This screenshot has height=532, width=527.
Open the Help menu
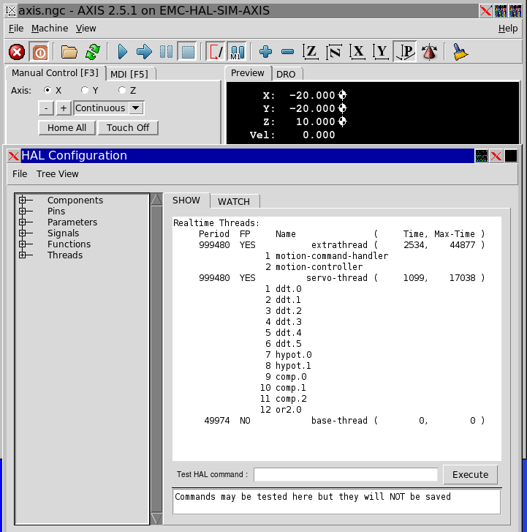pos(508,29)
